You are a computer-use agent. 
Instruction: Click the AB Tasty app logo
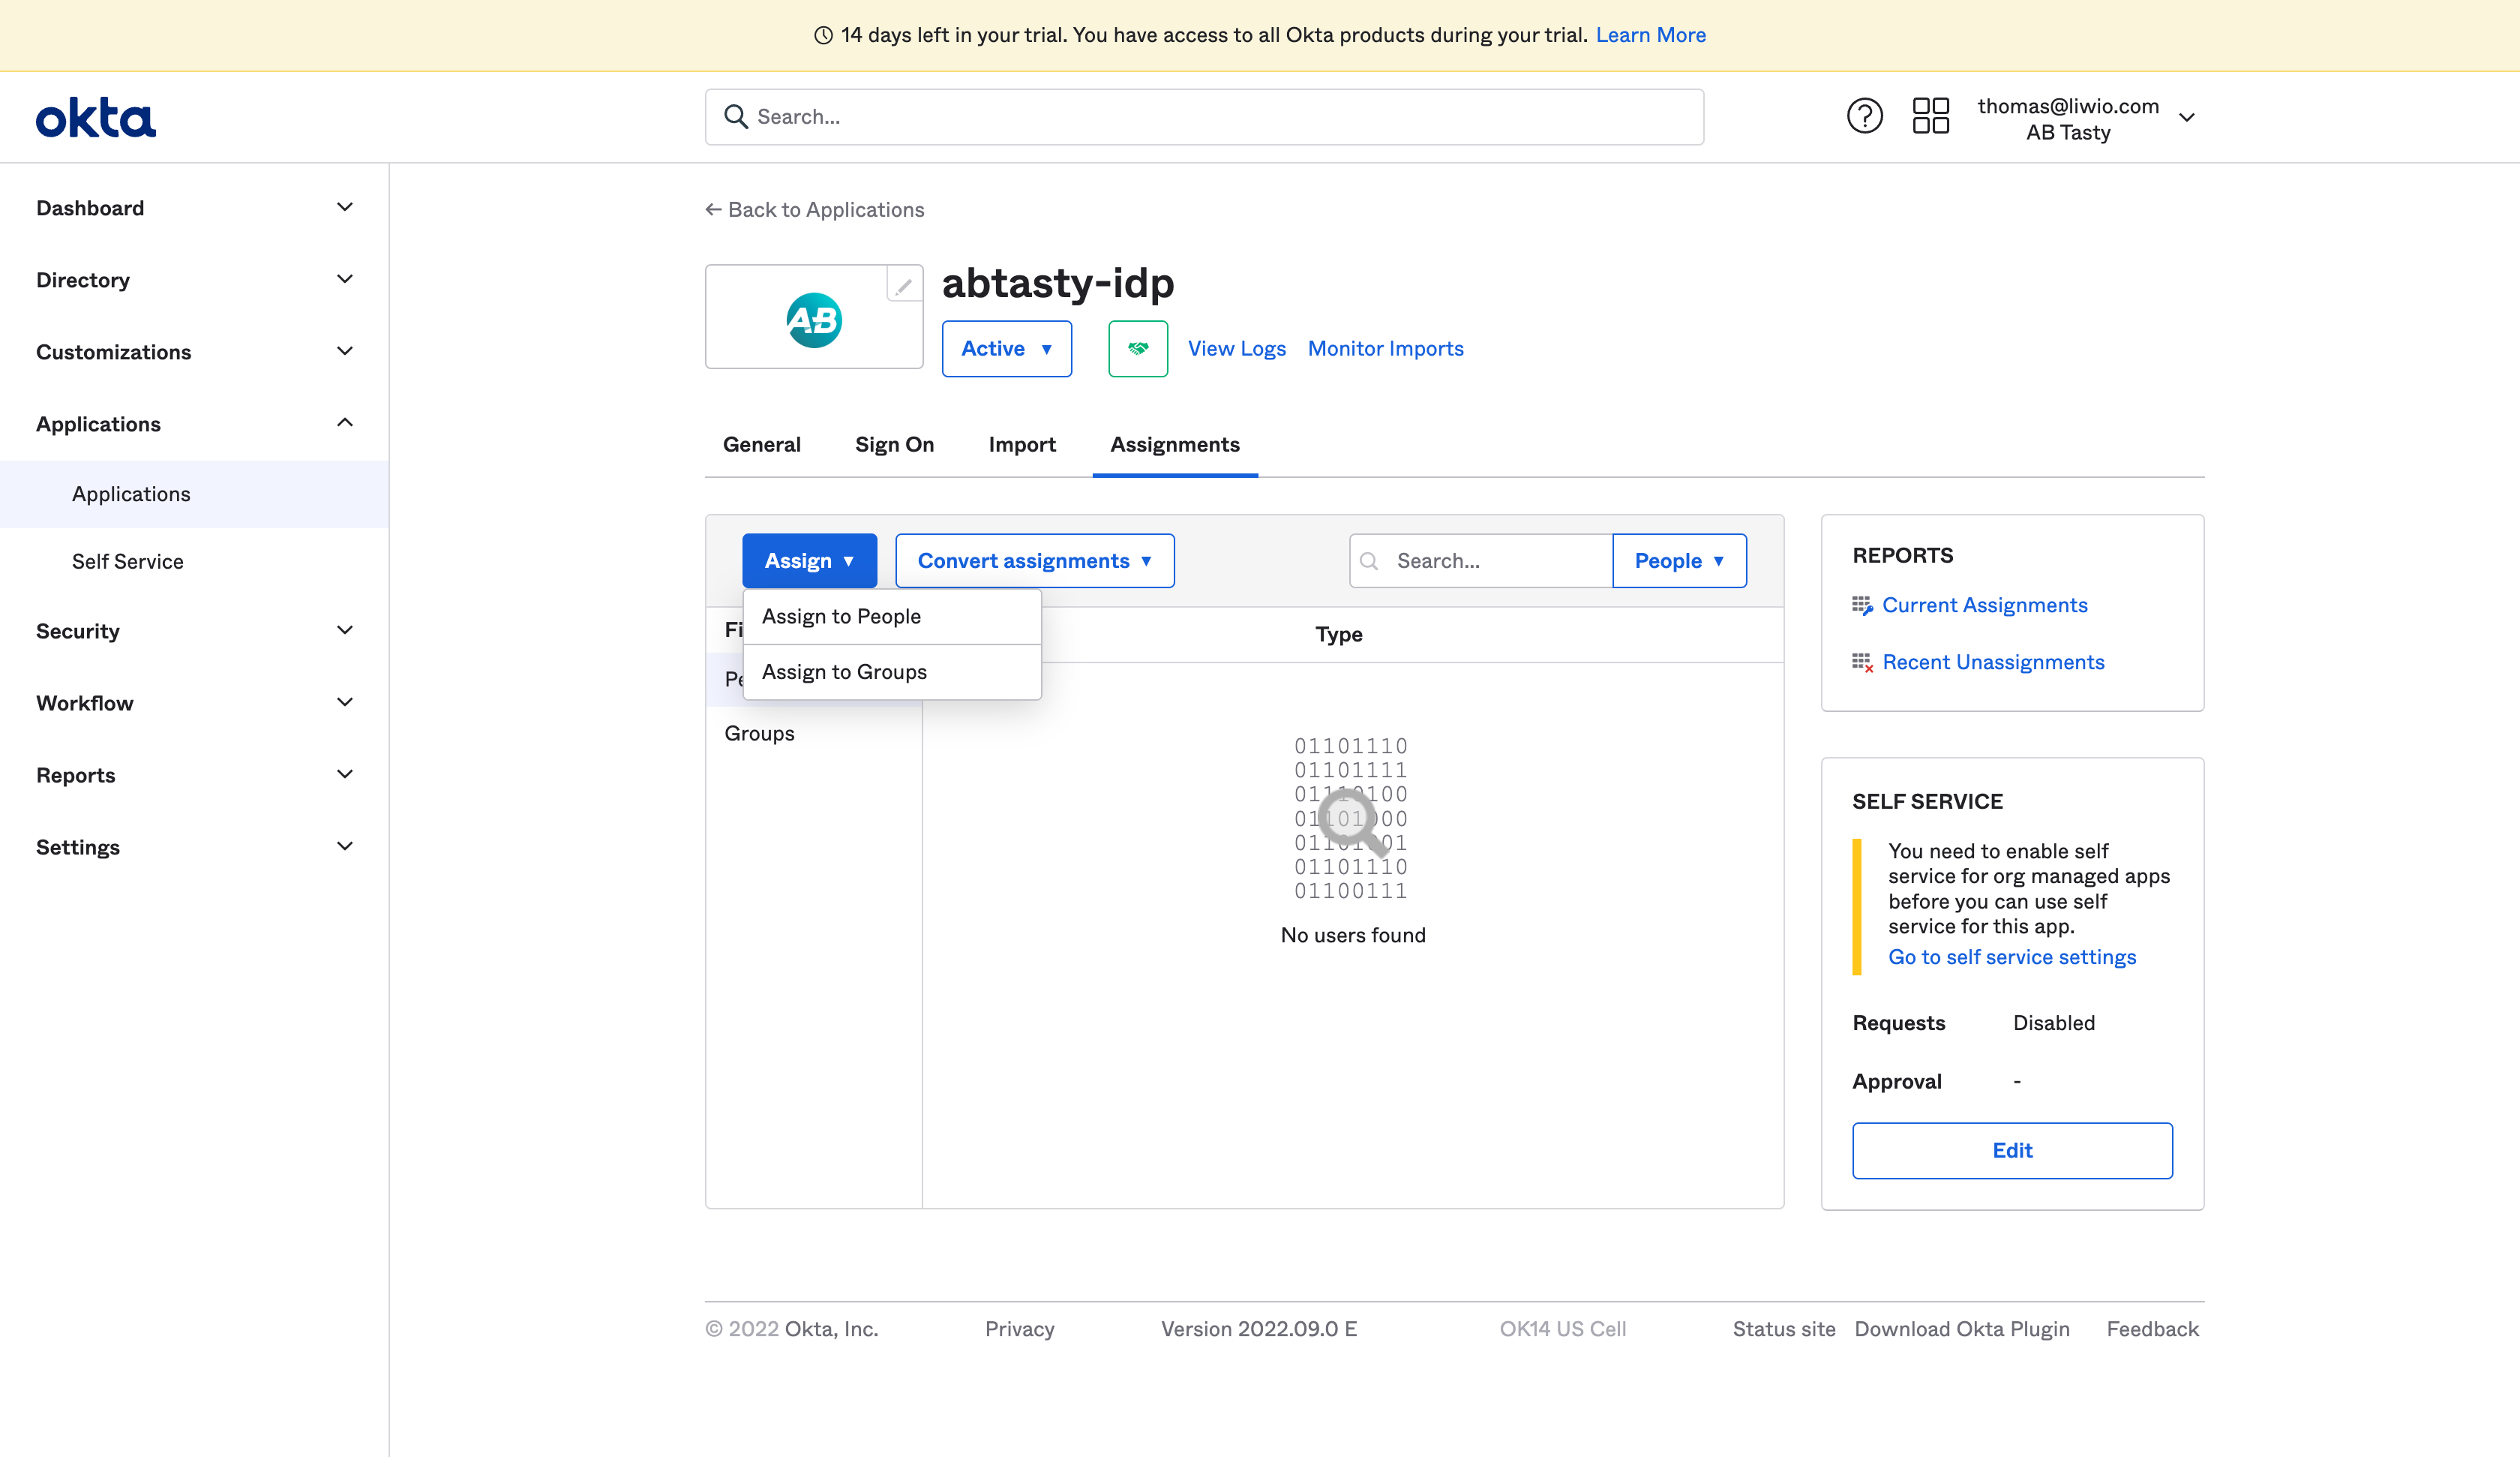point(814,320)
